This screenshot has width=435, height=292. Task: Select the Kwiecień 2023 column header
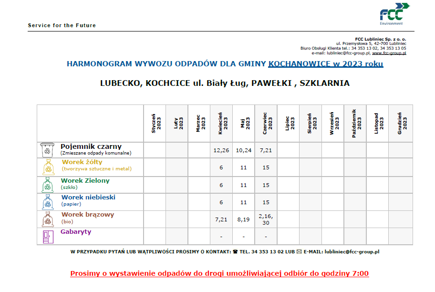pyautogui.click(x=221, y=123)
